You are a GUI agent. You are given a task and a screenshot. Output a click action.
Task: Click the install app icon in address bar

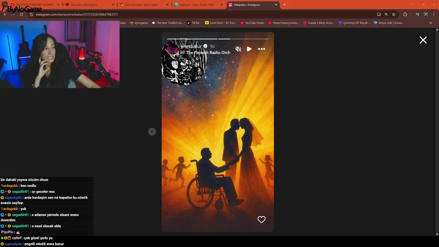(379, 14)
